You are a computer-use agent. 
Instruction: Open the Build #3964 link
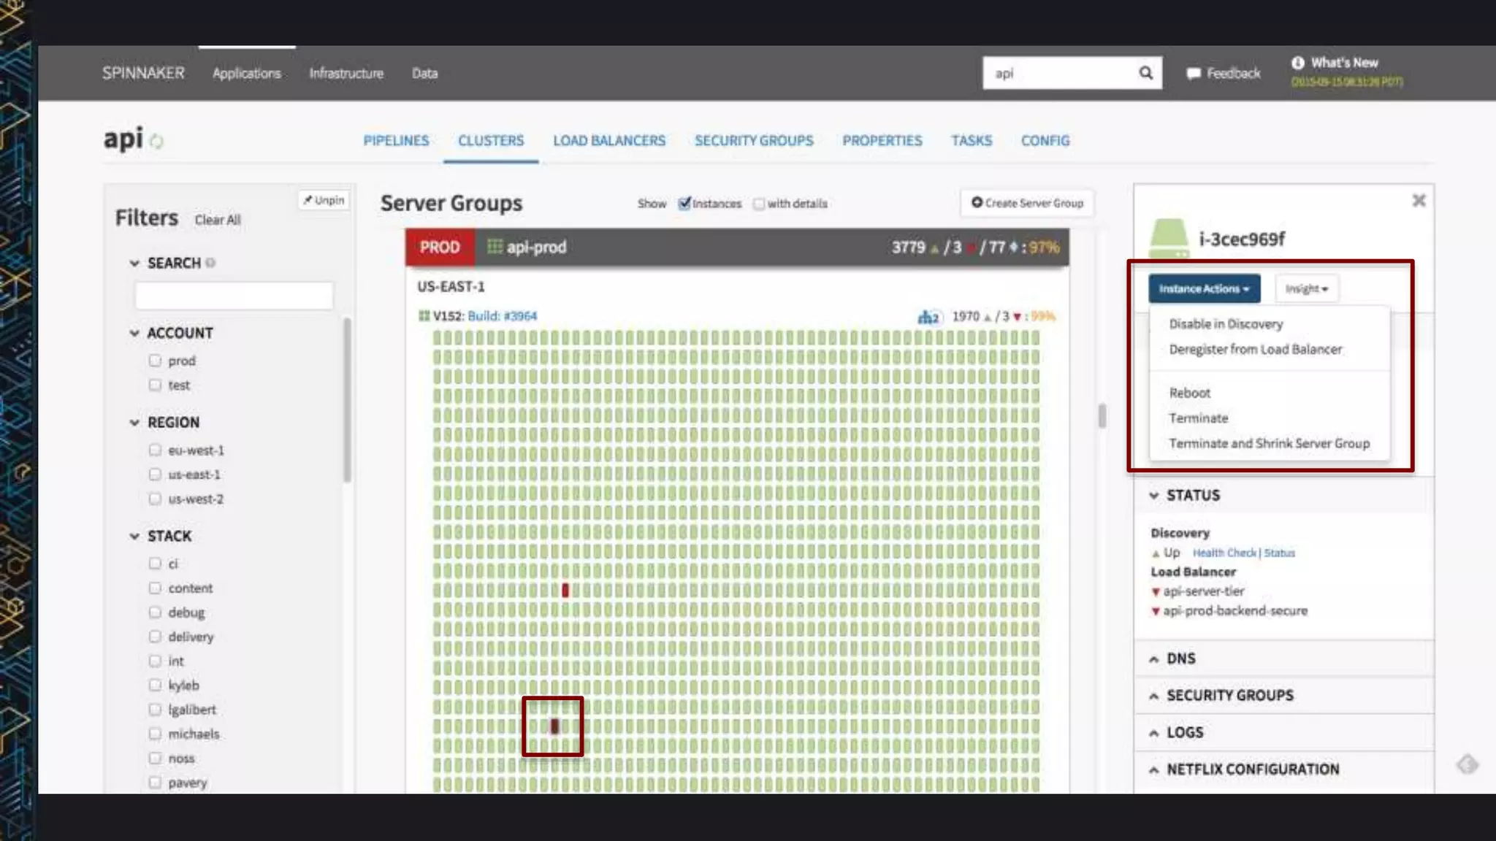[502, 316]
